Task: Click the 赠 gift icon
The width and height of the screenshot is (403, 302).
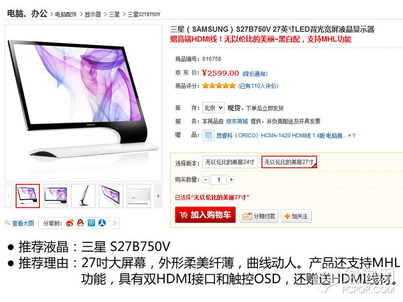Action: click(208, 135)
